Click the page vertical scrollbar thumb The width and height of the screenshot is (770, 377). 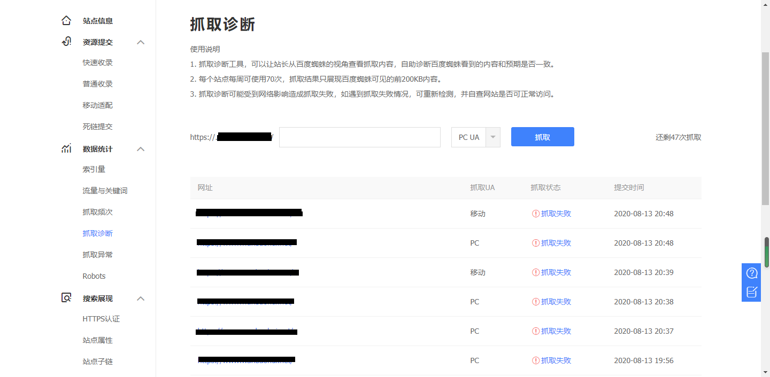[x=765, y=129]
